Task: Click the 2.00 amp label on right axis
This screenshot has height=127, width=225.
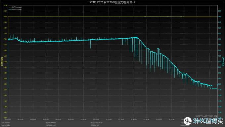Action: (220, 33)
